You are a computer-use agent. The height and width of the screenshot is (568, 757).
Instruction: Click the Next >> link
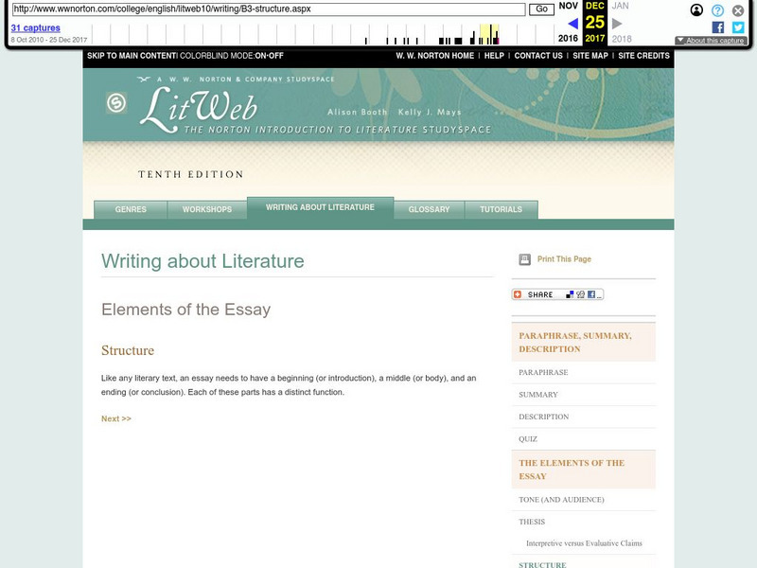[x=116, y=418]
